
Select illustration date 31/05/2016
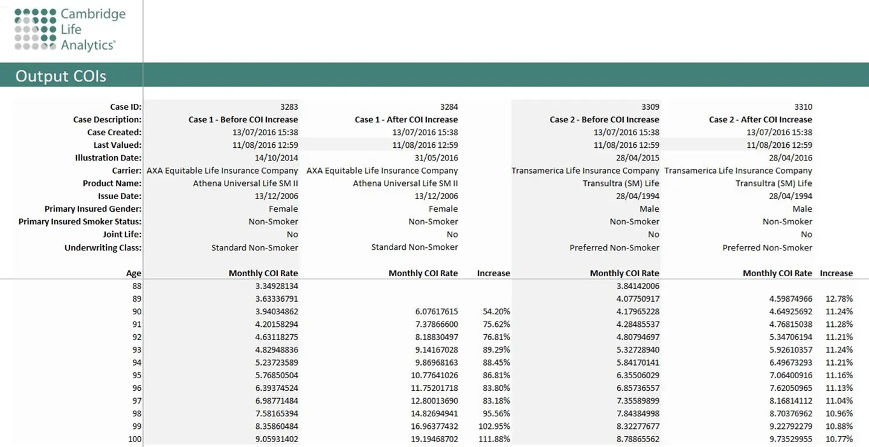coord(436,157)
